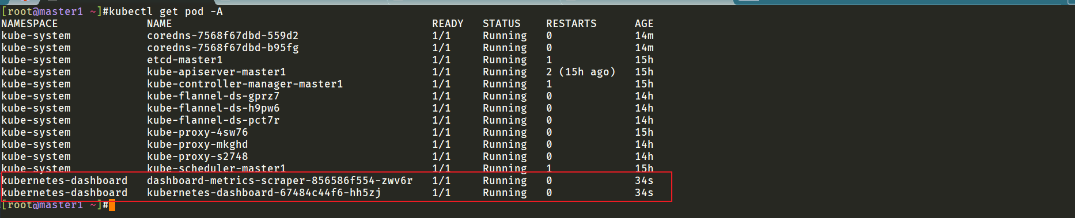Screen dimensions: 1075x218
Task: Click the Running status of dashboard-metrics-scraper row
Action: click(x=505, y=181)
